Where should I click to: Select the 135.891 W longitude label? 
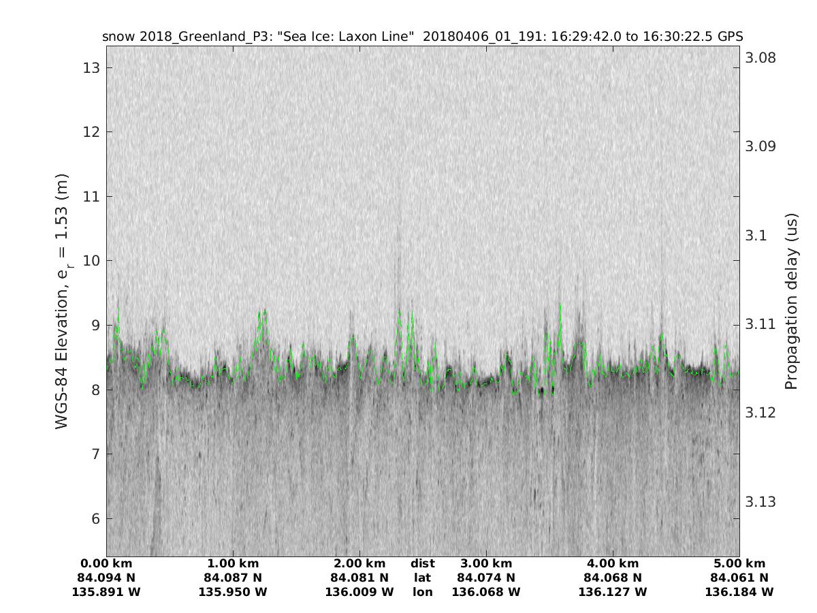[106, 593]
